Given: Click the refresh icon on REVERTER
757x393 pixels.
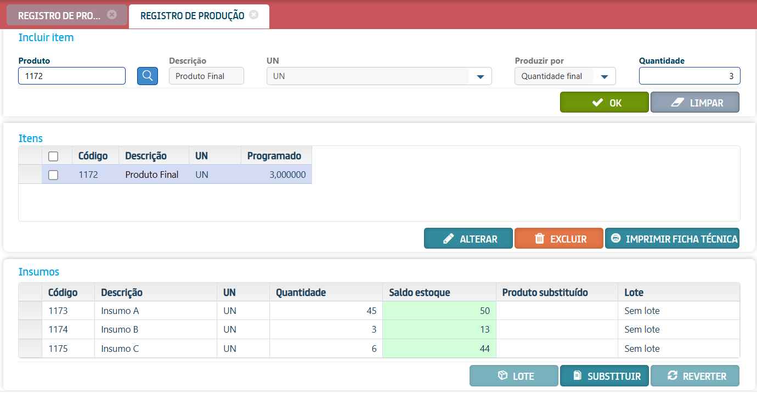Looking at the screenshot, I should coord(673,375).
